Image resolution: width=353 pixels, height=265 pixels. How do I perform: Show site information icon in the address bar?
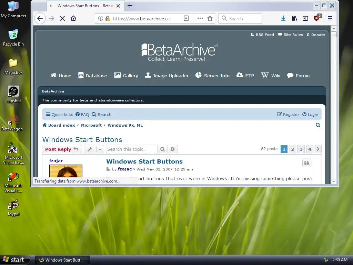tap(101, 19)
